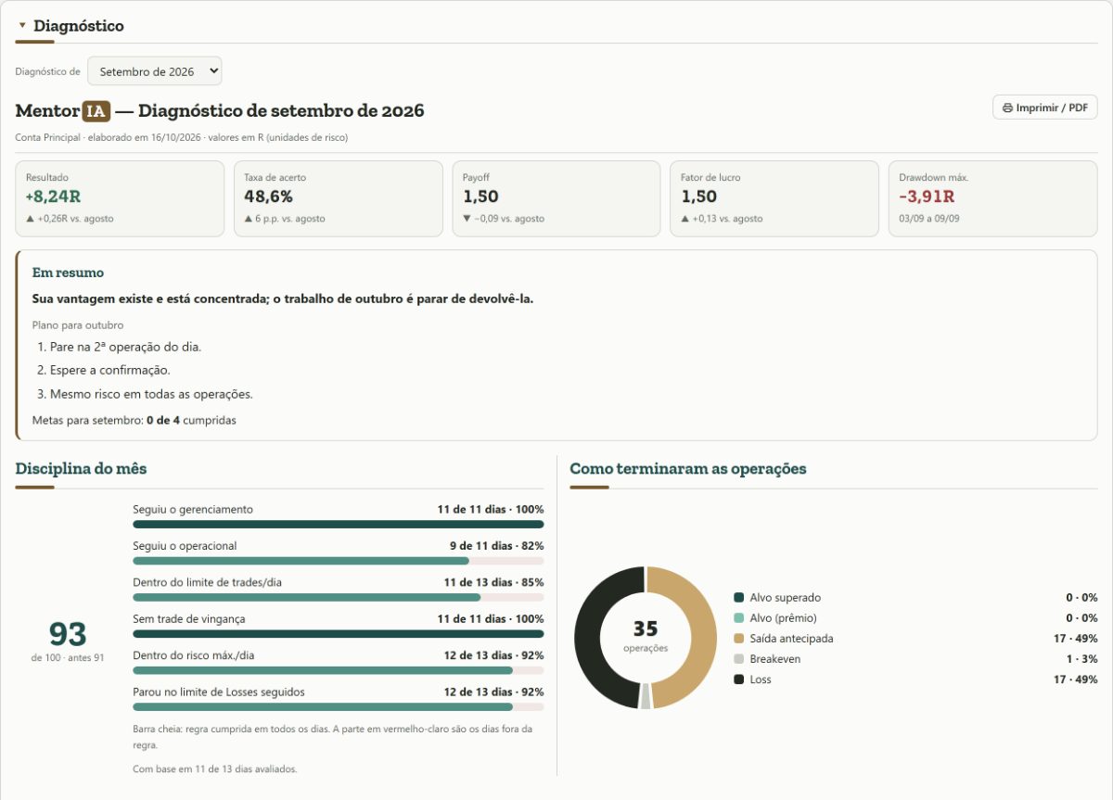
Task: Click the IA badge next to Mentor
Action: click(96, 111)
